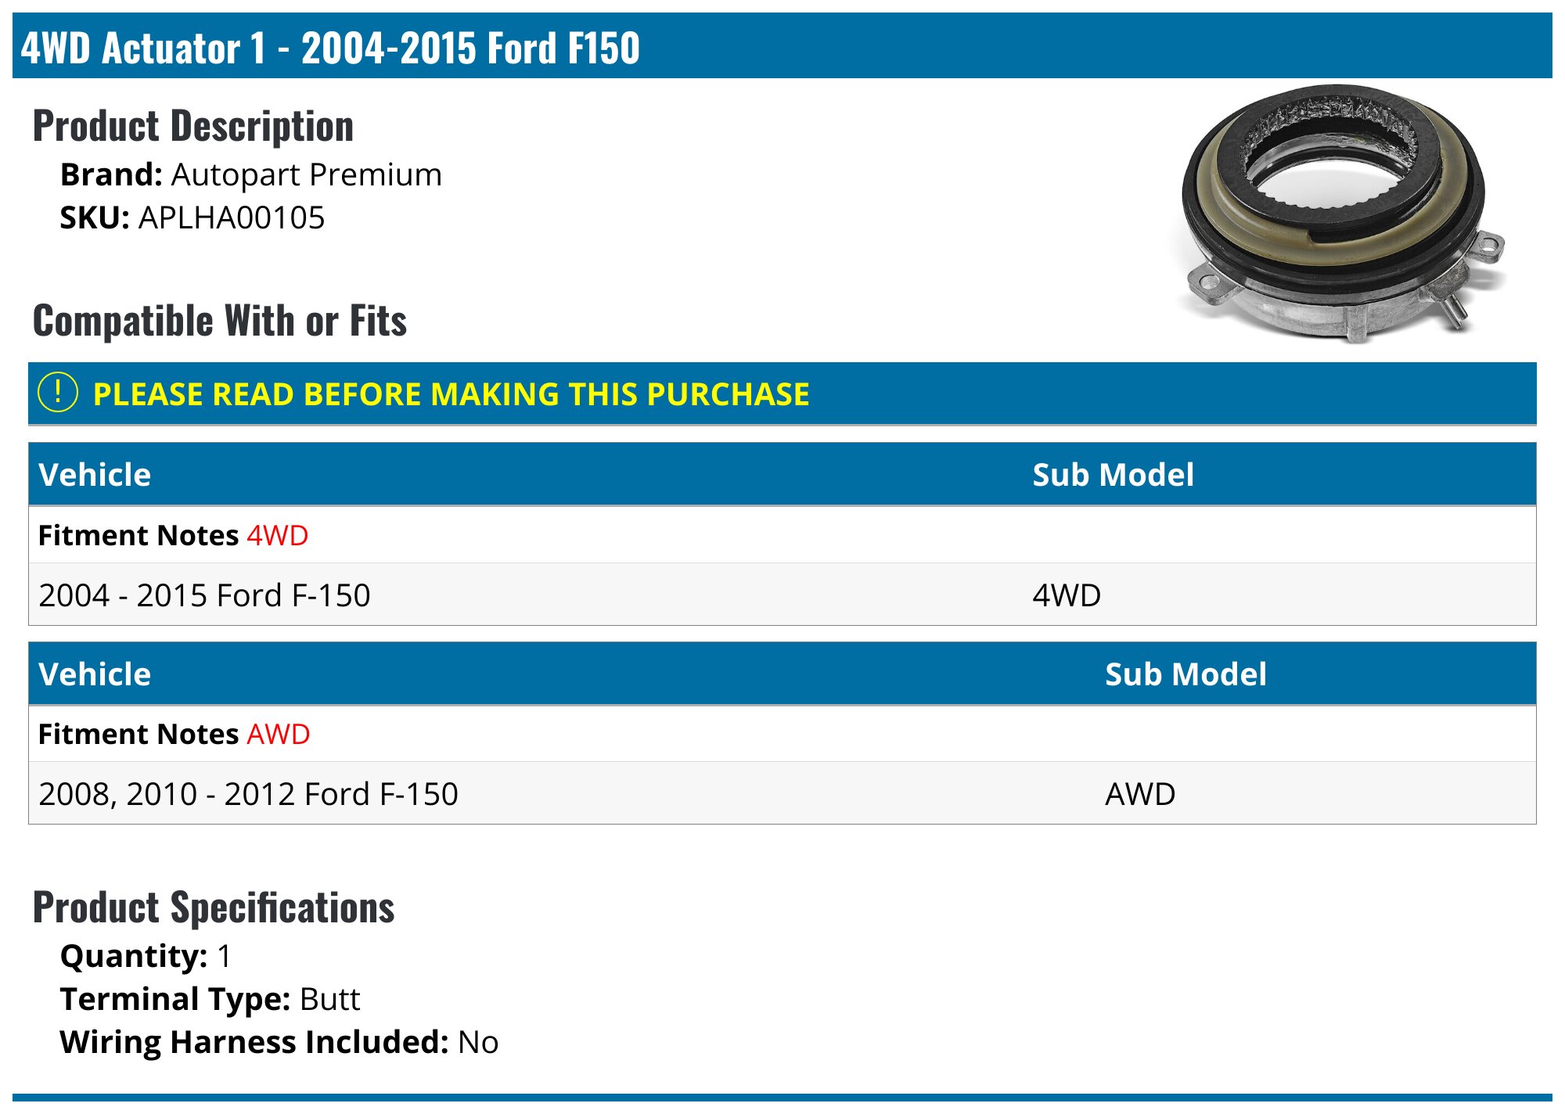Click the yellow exclamation warning icon
1565x1114 pixels.
[x=58, y=393]
